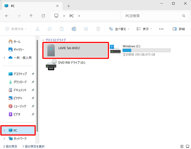This screenshot has width=191, height=149.
Task: Open the 新規作成 dropdown
Action: pyautogui.click(x=16, y=29)
